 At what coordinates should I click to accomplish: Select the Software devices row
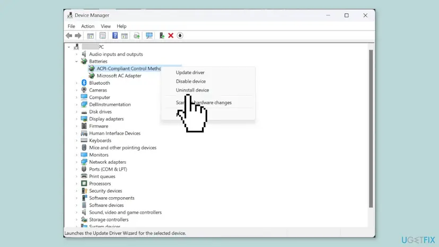click(x=107, y=205)
